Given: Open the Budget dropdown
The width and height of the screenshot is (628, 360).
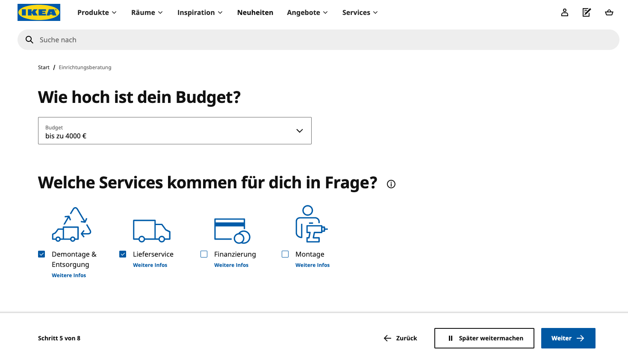Looking at the screenshot, I should click(x=174, y=131).
